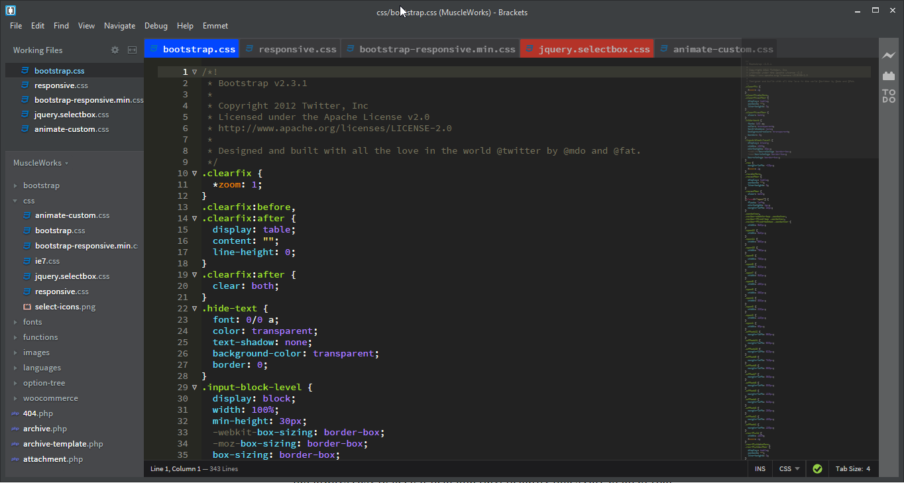The height and width of the screenshot is (483, 904).
Task: Expand the woocommerce folder
Action: 50,398
